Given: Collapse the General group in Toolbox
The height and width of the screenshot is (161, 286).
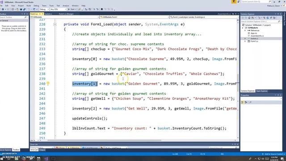Looking at the screenshot, I should (x=1, y=21).
